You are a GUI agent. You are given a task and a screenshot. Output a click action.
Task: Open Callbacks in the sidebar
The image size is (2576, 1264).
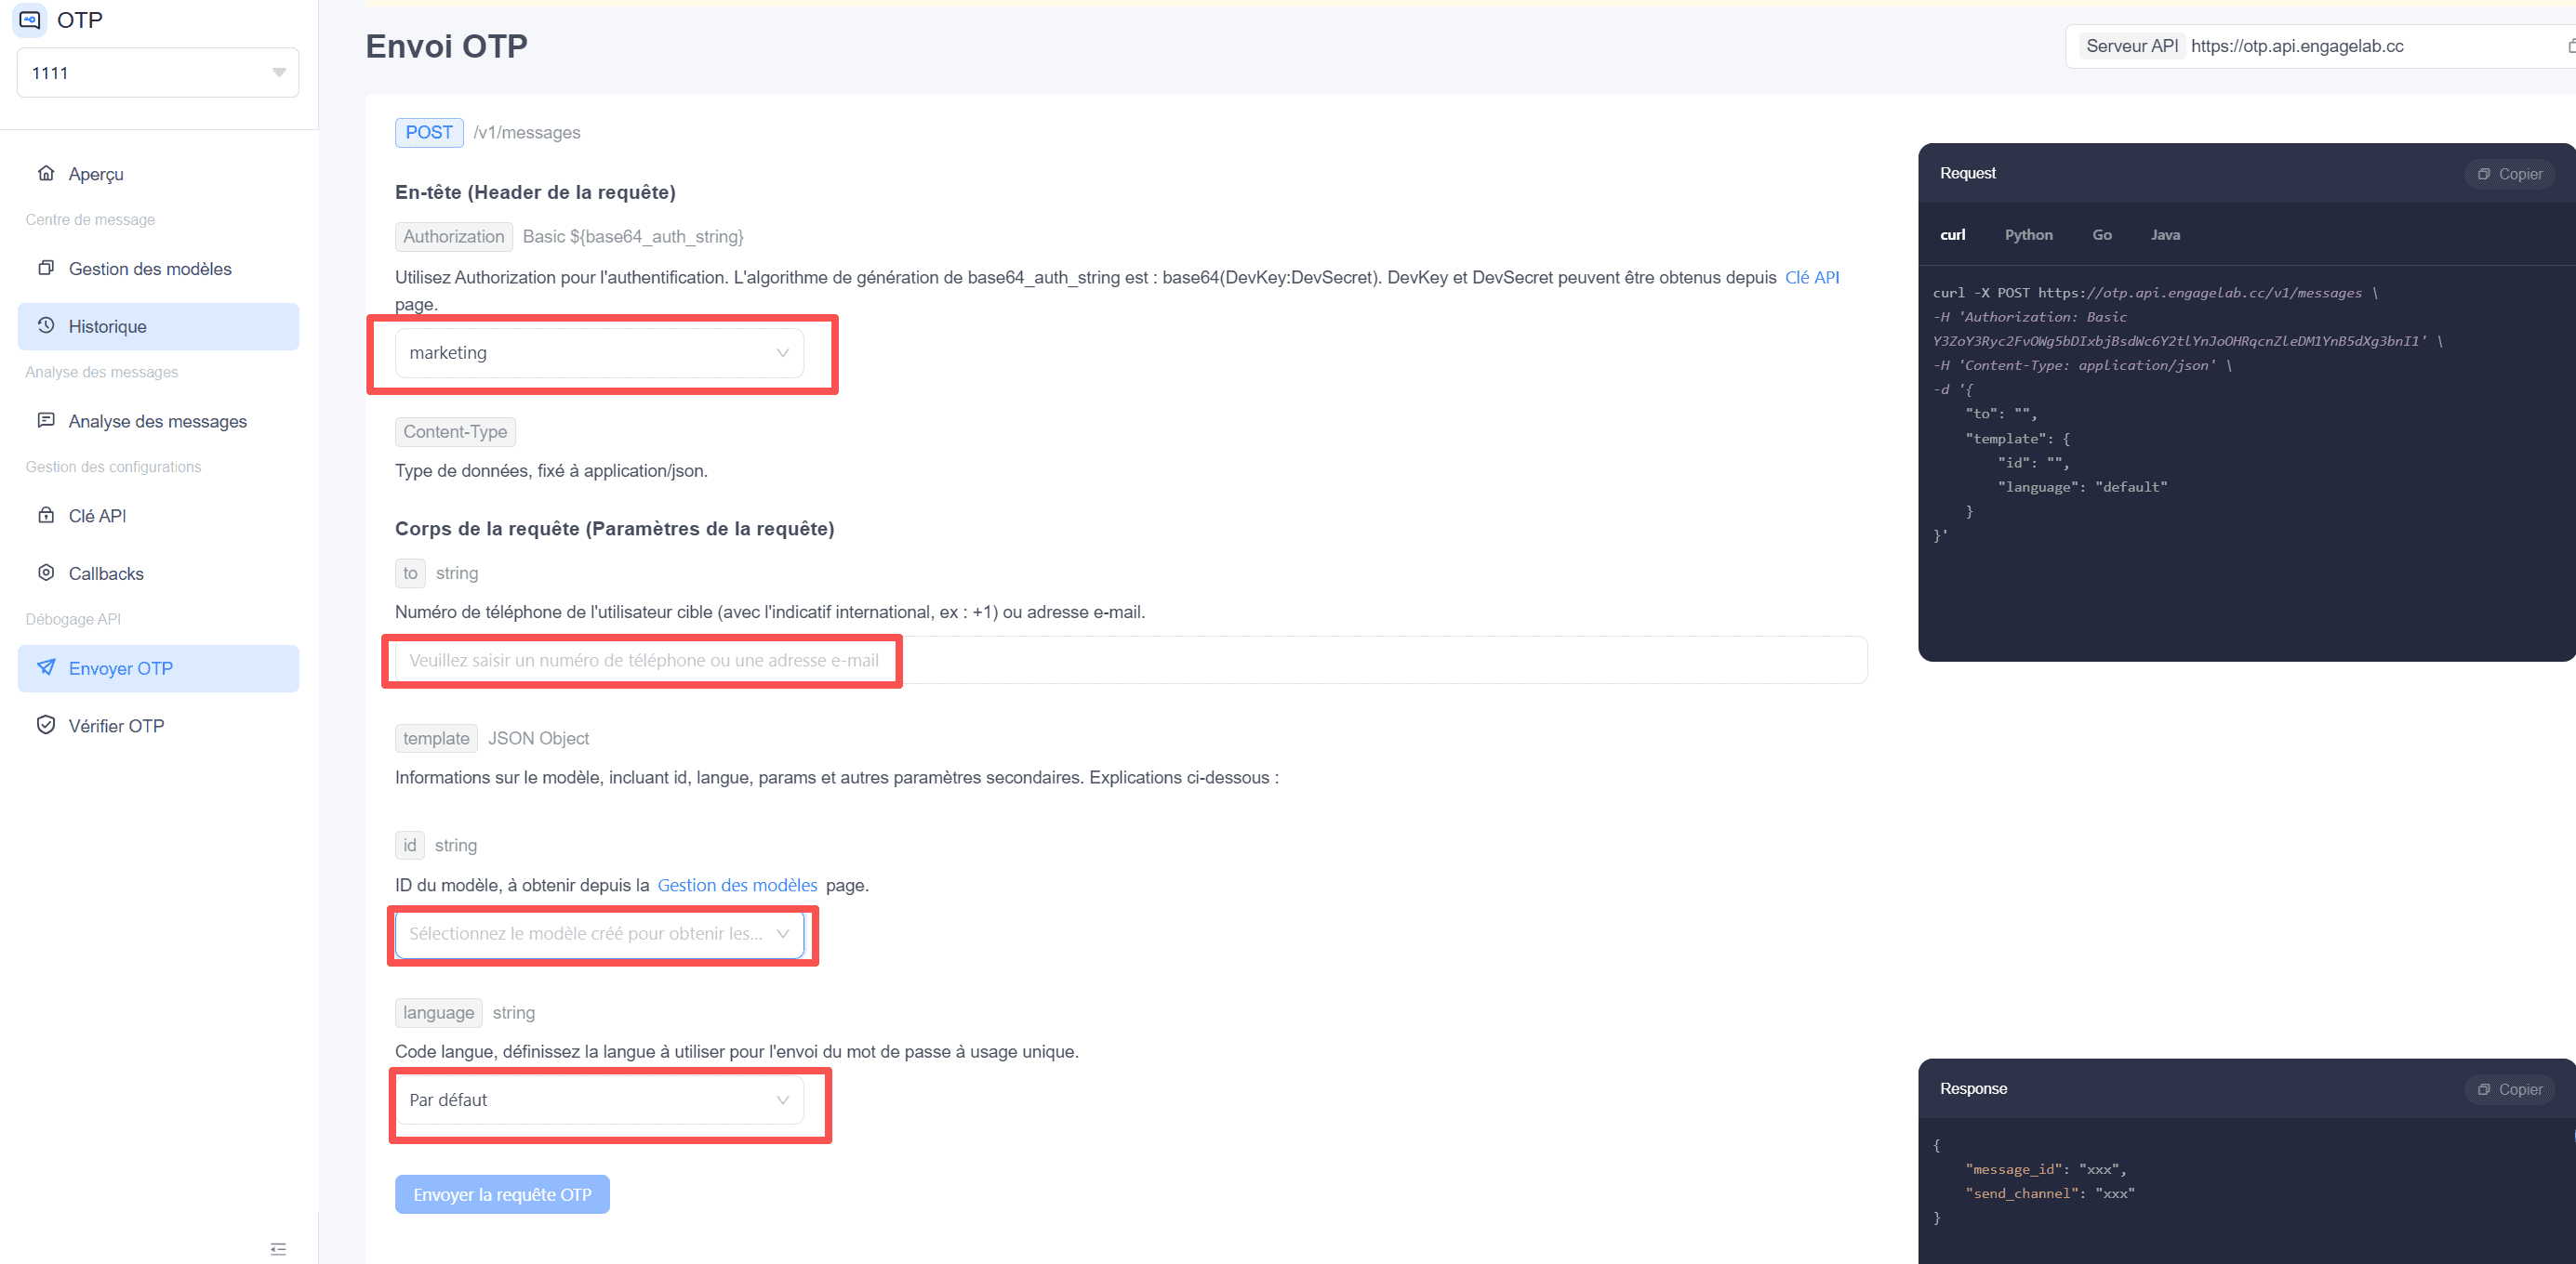coord(158,573)
